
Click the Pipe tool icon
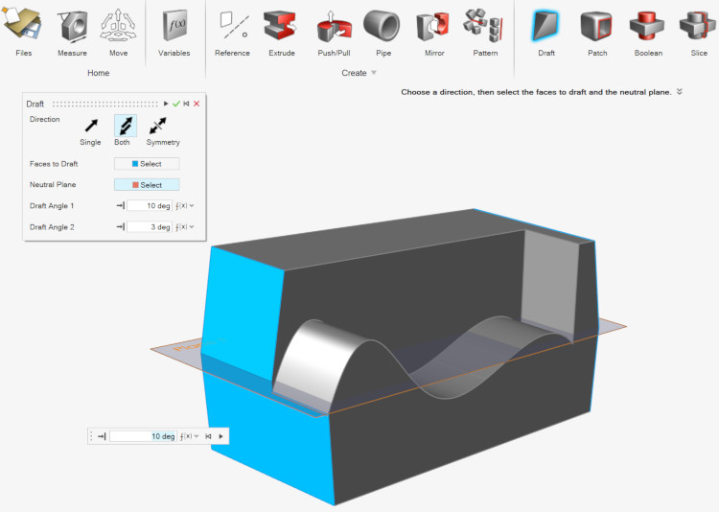click(383, 30)
